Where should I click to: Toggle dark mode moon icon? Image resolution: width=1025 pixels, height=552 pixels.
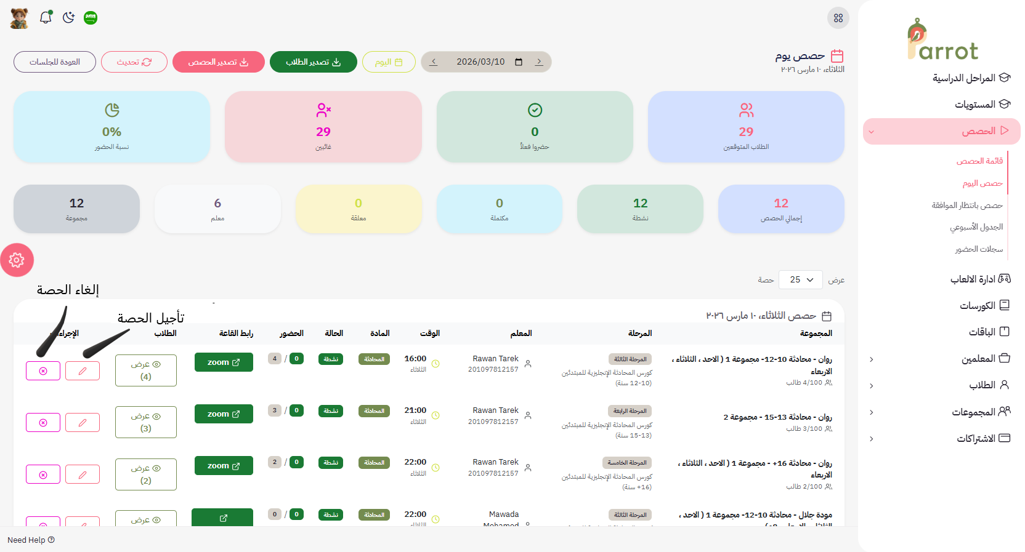coord(68,18)
